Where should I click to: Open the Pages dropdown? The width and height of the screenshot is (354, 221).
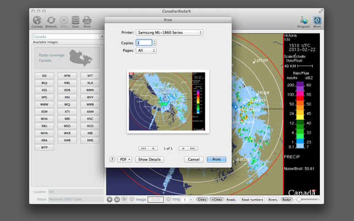pos(146,51)
